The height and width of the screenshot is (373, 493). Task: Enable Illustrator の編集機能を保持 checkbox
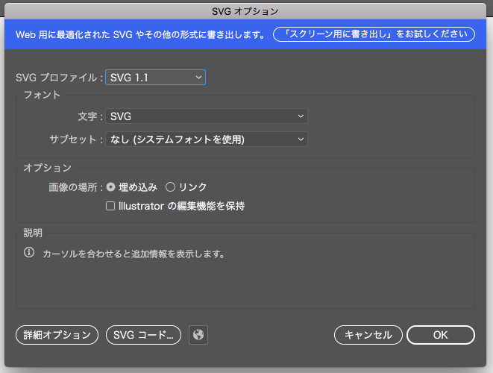point(110,206)
